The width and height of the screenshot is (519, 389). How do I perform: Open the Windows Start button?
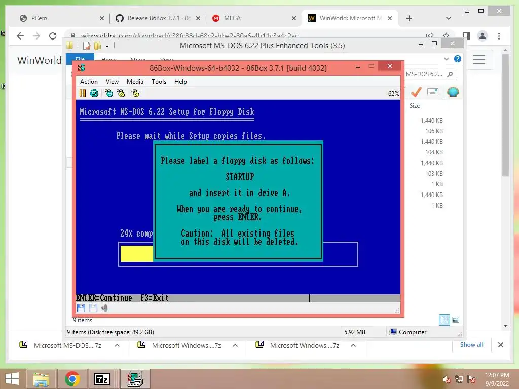click(12, 379)
